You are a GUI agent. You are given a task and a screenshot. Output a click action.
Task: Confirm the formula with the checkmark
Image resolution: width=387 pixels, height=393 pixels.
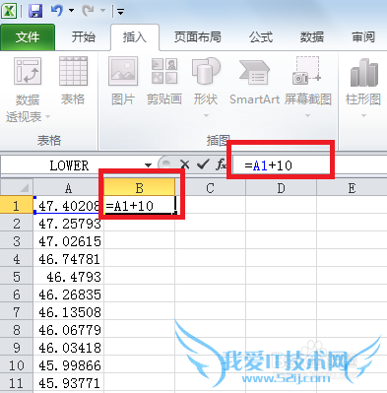tap(203, 164)
